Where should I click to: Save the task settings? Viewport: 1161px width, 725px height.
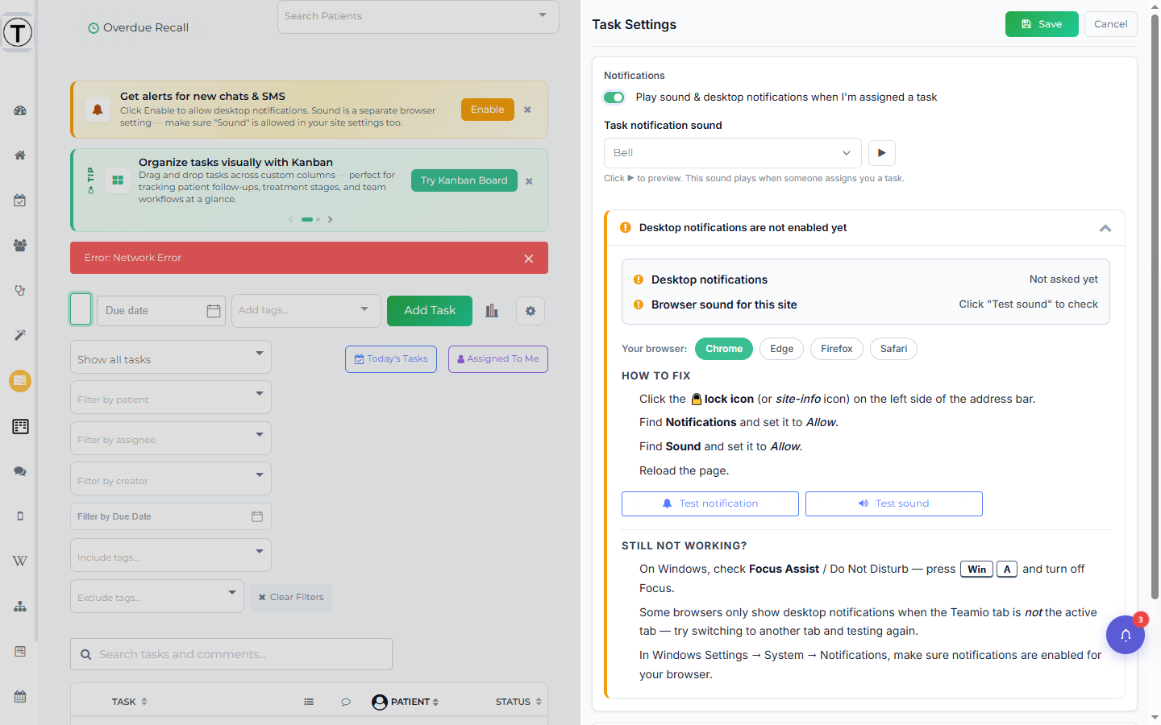(x=1042, y=24)
